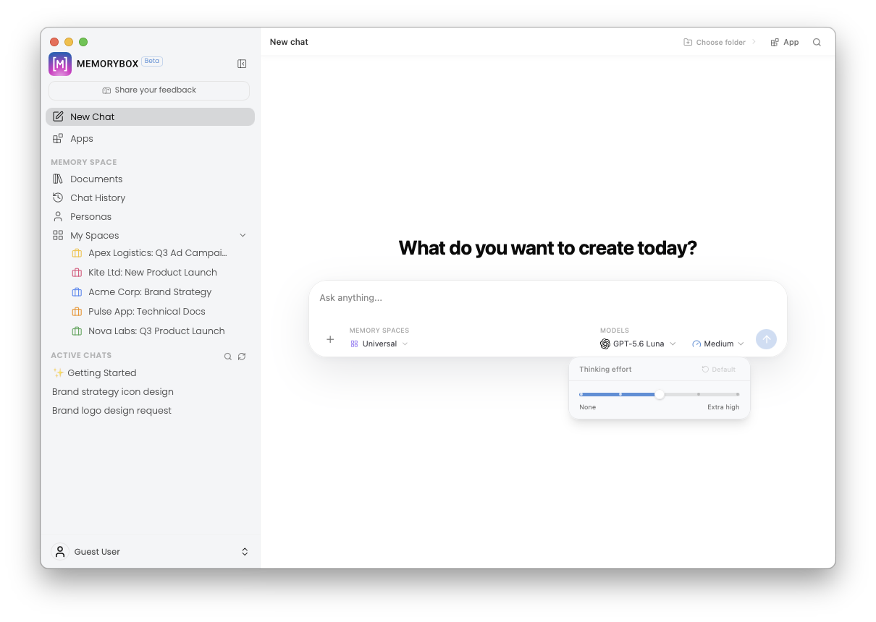
Task: Click the green briefcase icon for Nova Labs
Action: (x=77, y=331)
